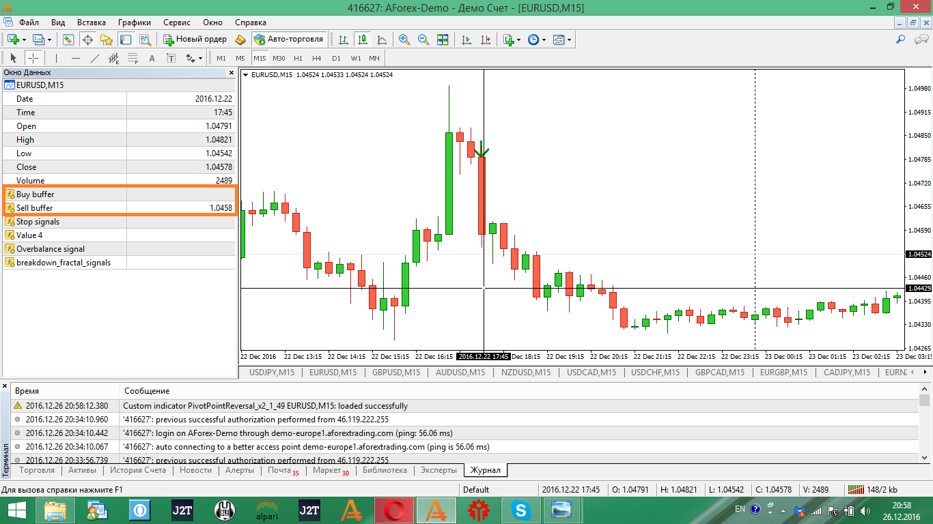
Task: Launch MetaEditor from the toolbar
Action: (240, 40)
